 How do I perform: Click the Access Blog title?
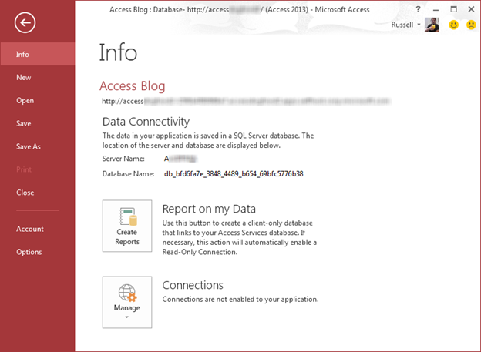[x=133, y=85]
